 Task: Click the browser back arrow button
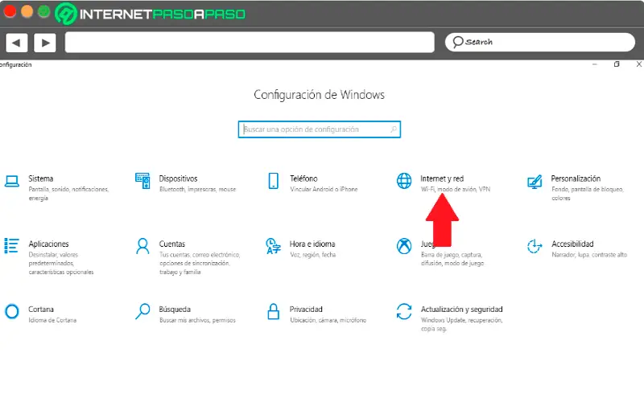click(16, 43)
